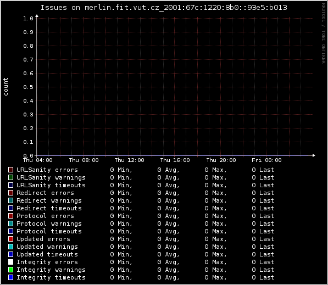
Task: Click the Thu 12:00 time axis label
Action: [129, 160]
